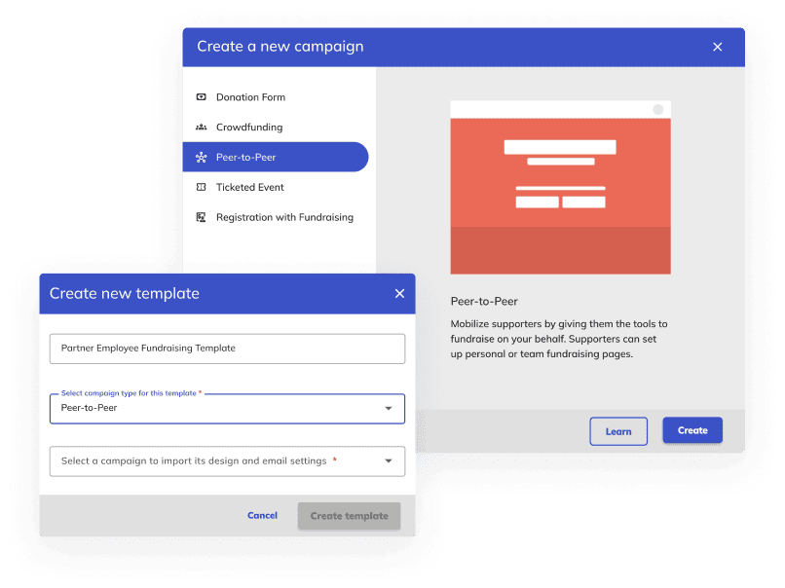The image size is (785, 588).
Task: Click the Peer-to-Peer preview thumbnail
Action: click(560, 188)
